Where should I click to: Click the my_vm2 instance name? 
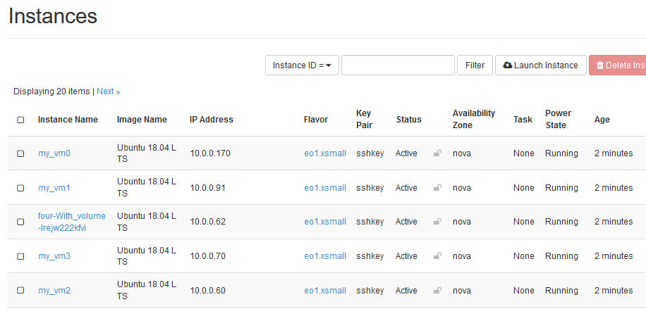pos(54,291)
